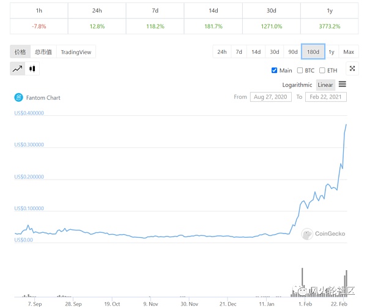This screenshot has width=367, height=307.
Task: Switch to candlestick chart icon
Action: 32,69
